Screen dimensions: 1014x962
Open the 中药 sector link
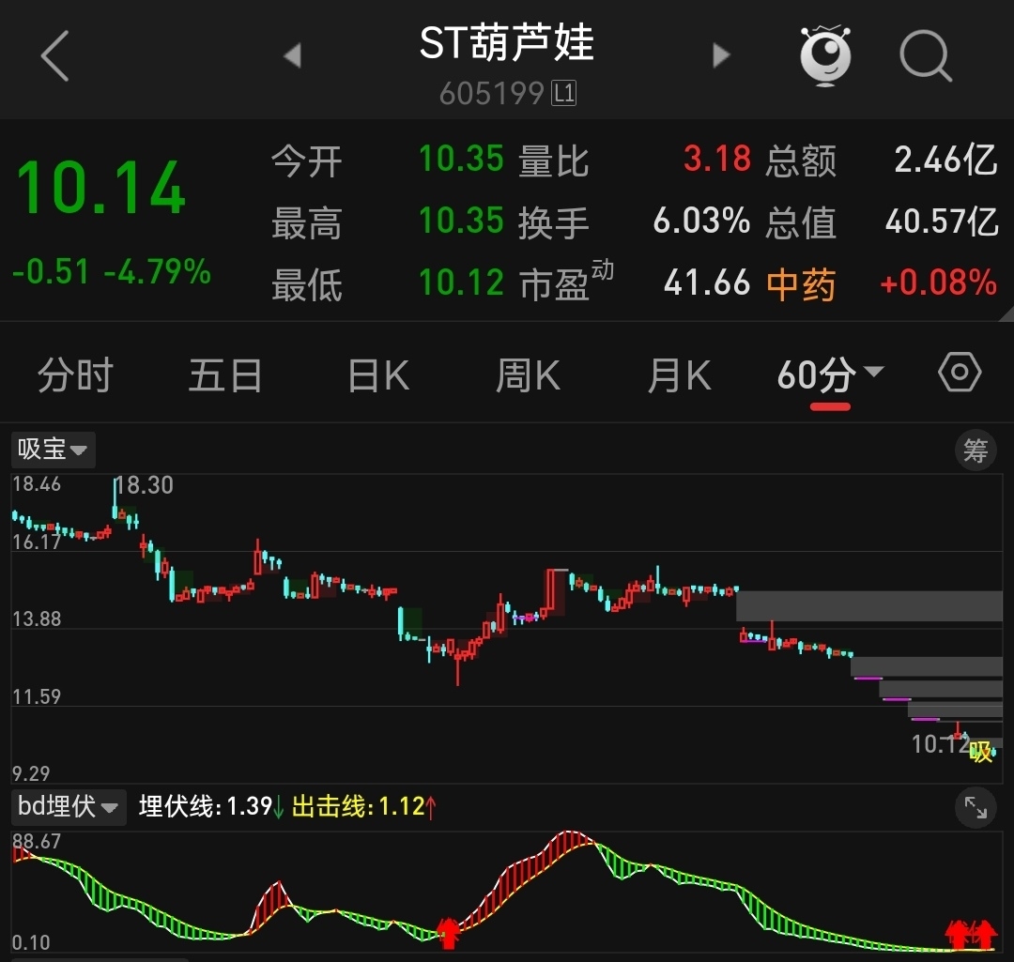801,283
